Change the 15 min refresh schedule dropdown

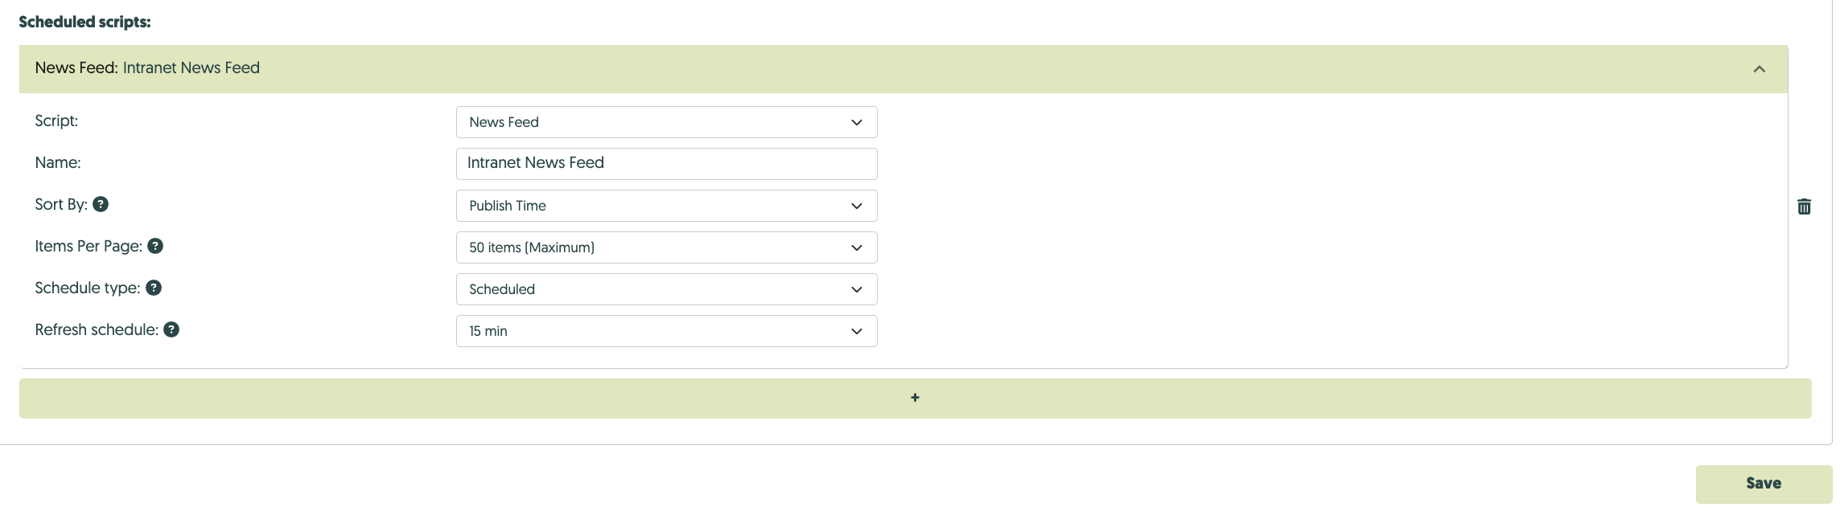click(x=665, y=331)
